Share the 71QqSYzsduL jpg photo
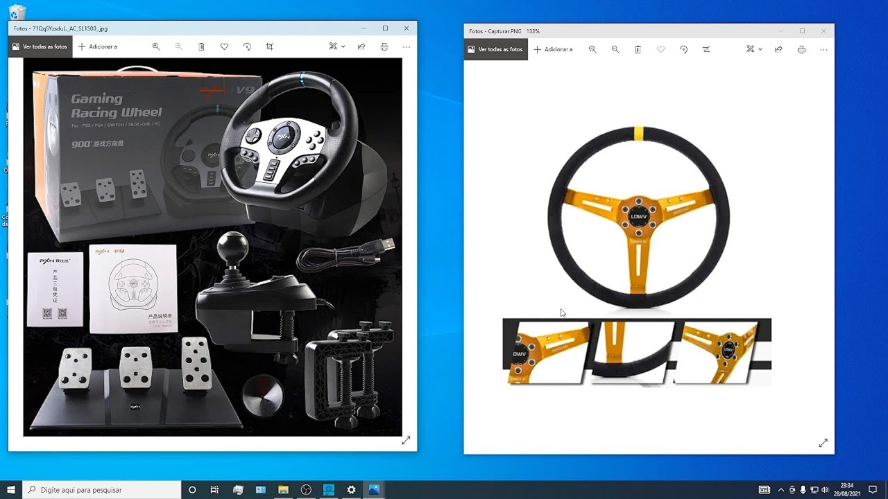 361,46
